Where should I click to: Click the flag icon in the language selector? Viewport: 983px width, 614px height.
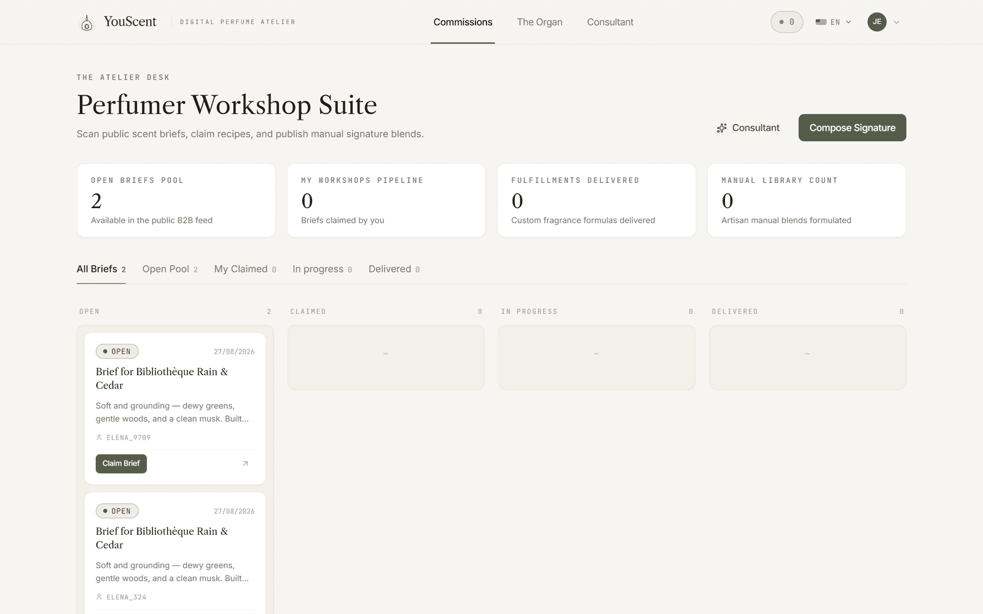(x=821, y=22)
